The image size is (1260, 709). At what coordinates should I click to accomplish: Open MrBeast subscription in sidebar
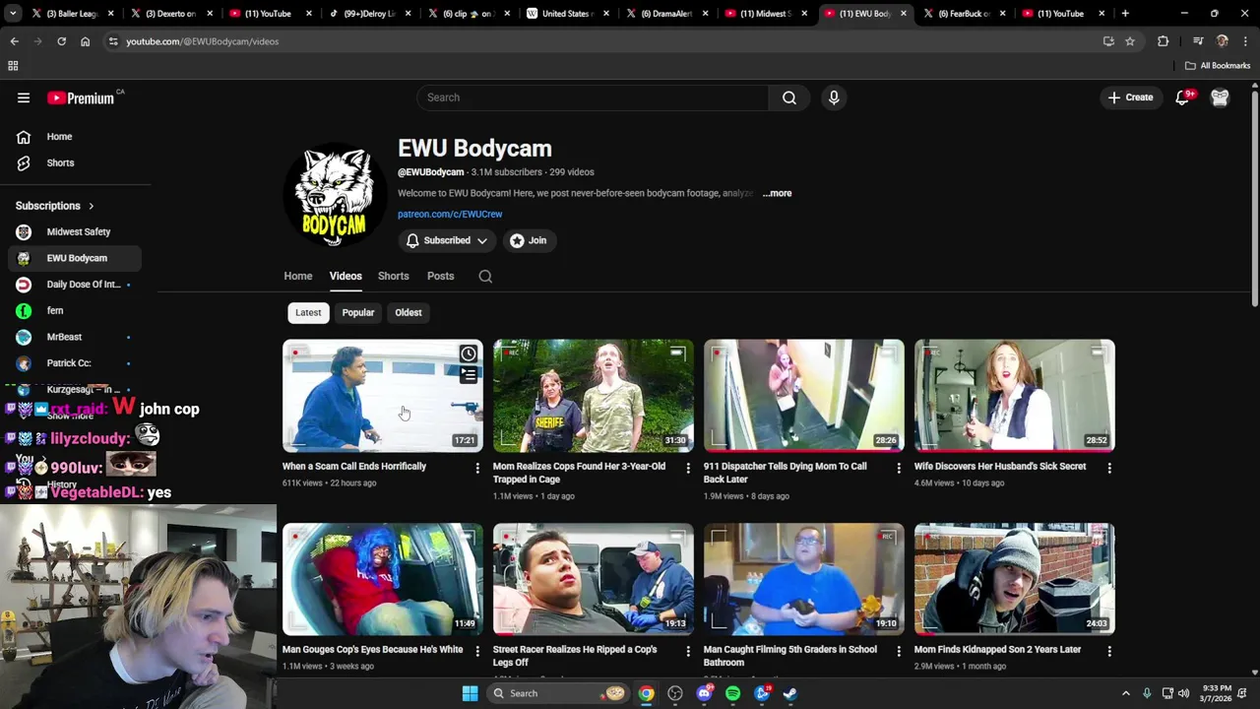75,337
